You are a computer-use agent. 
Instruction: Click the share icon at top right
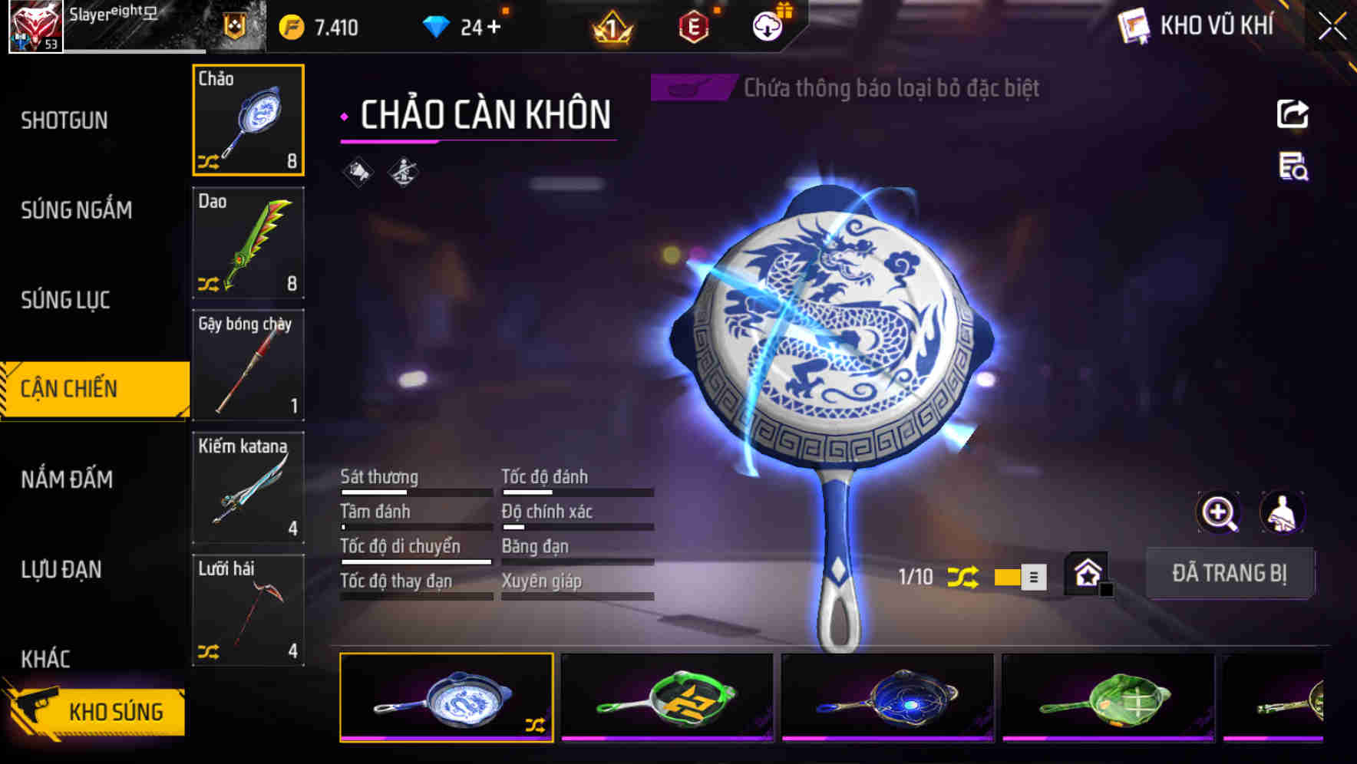pos(1293,114)
